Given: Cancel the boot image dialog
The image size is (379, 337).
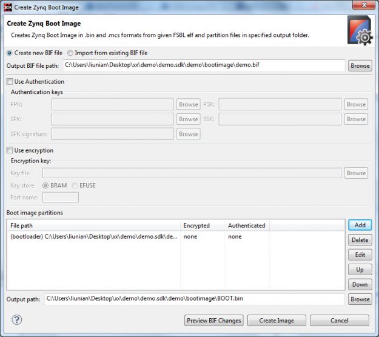Looking at the screenshot, I should [340, 321].
